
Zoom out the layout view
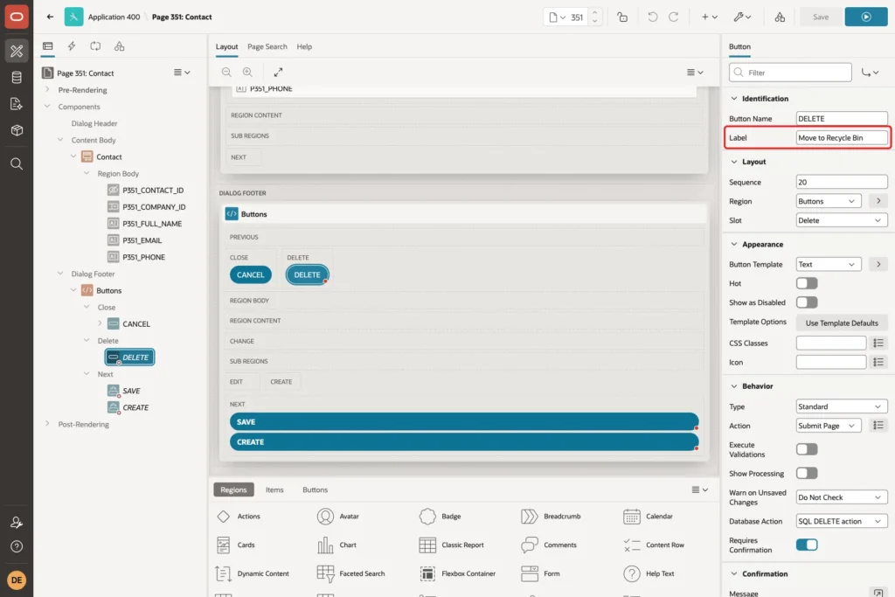point(226,72)
